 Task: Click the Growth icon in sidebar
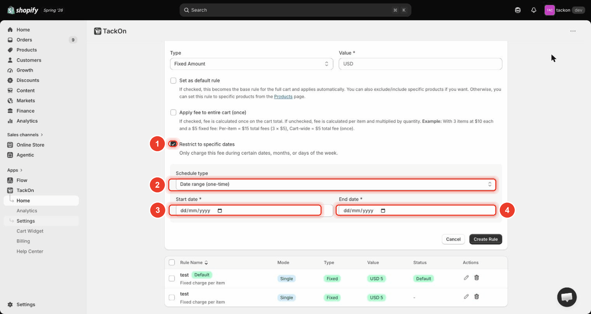10,70
